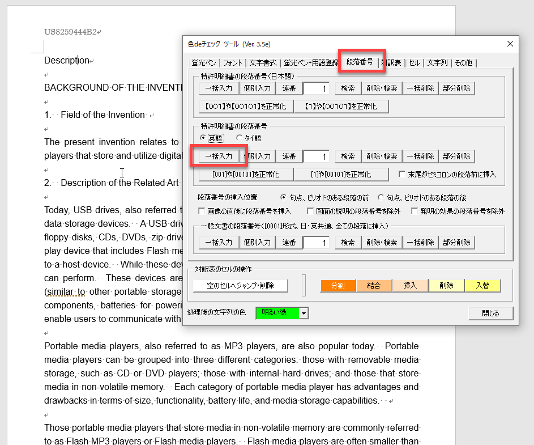Click the pale yellow 削除 delete button

tap(447, 286)
